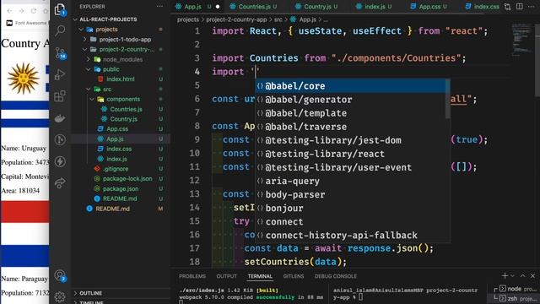
Task: Choose body-parser suggestion
Action: pos(351,194)
